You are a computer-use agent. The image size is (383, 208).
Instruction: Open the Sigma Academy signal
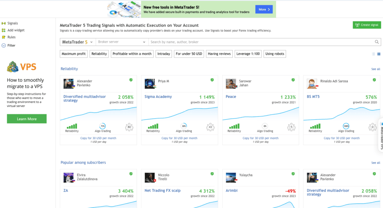(x=158, y=97)
